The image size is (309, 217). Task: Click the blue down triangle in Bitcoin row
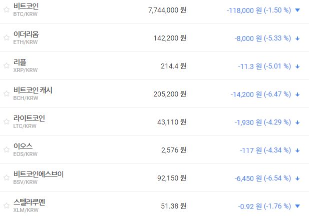tap(297, 10)
